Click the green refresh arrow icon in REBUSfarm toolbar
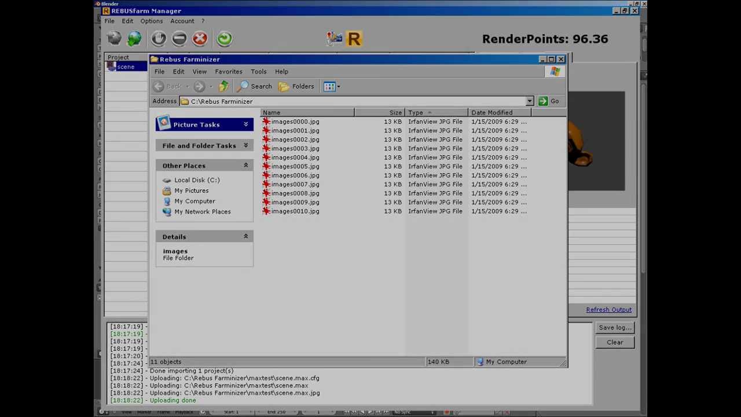 [225, 39]
